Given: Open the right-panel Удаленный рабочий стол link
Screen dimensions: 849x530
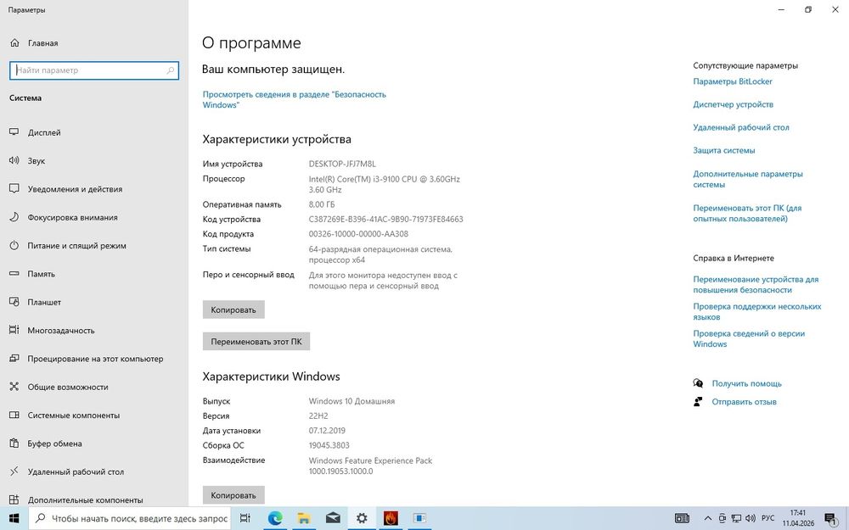Looking at the screenshot, I should (x=741, y=128).
